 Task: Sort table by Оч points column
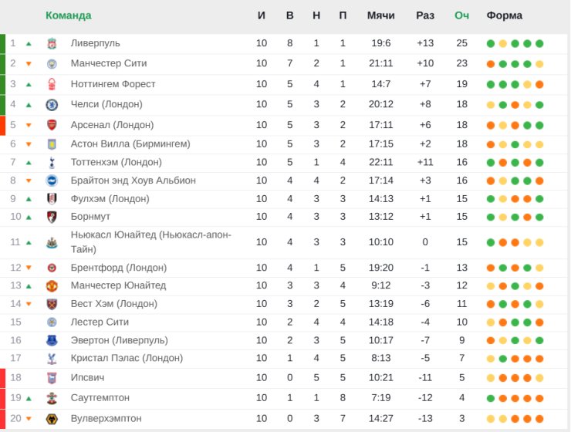[x=461, y=15]
